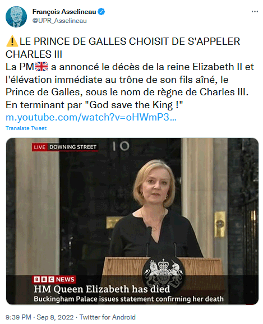This screenshot has width=263, height=324.
Task: Click the Twitter for Android source label
Action: (108, 317)
